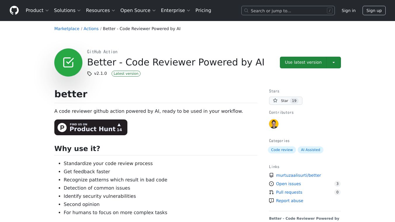This screenshot has height=222, width=395.
Task: Click the GitHub Octocat logo
Action: 14,11
